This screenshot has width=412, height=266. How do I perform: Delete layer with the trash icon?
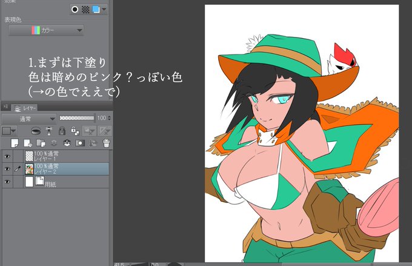coord(106,143)
